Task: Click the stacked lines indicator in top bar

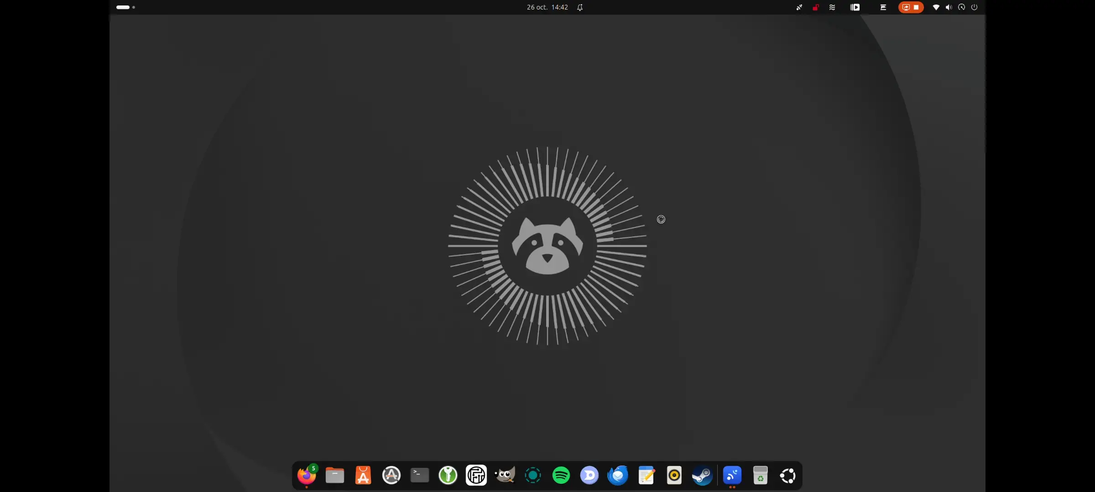Action: point(883,7)
